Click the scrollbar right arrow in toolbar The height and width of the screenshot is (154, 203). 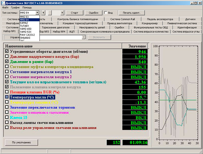tap(63, 13)
